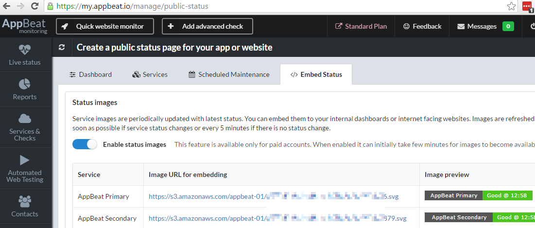Reload the page with browser refresh
This screenshot has width=535, height=228.
(35, 6)
